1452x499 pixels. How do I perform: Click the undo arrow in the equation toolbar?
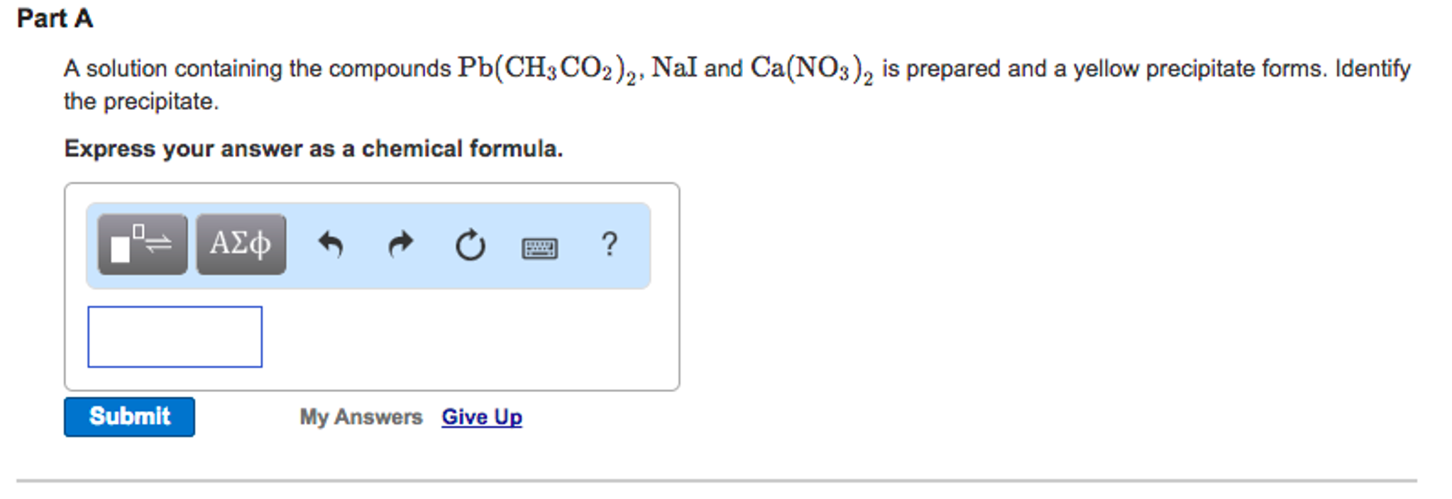pyautogui.click(x=331, y=245)
